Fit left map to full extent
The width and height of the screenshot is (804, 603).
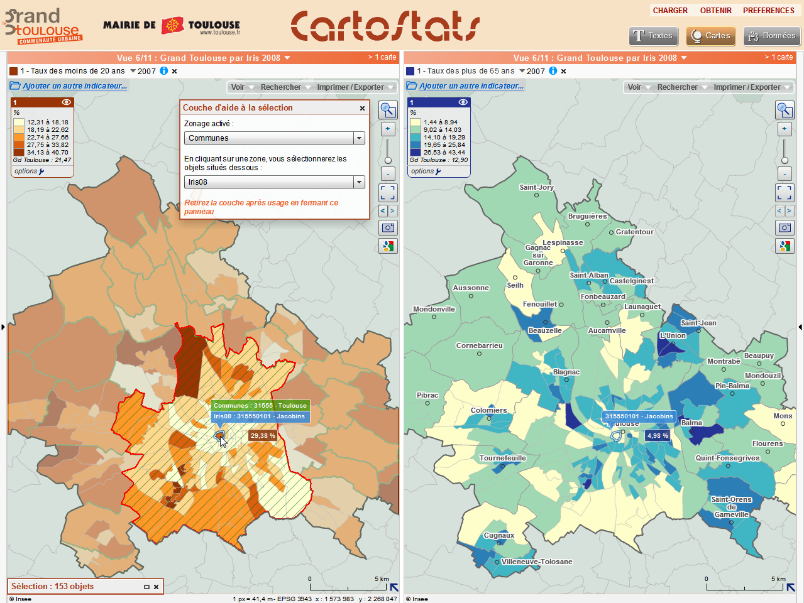pos(388,192)
